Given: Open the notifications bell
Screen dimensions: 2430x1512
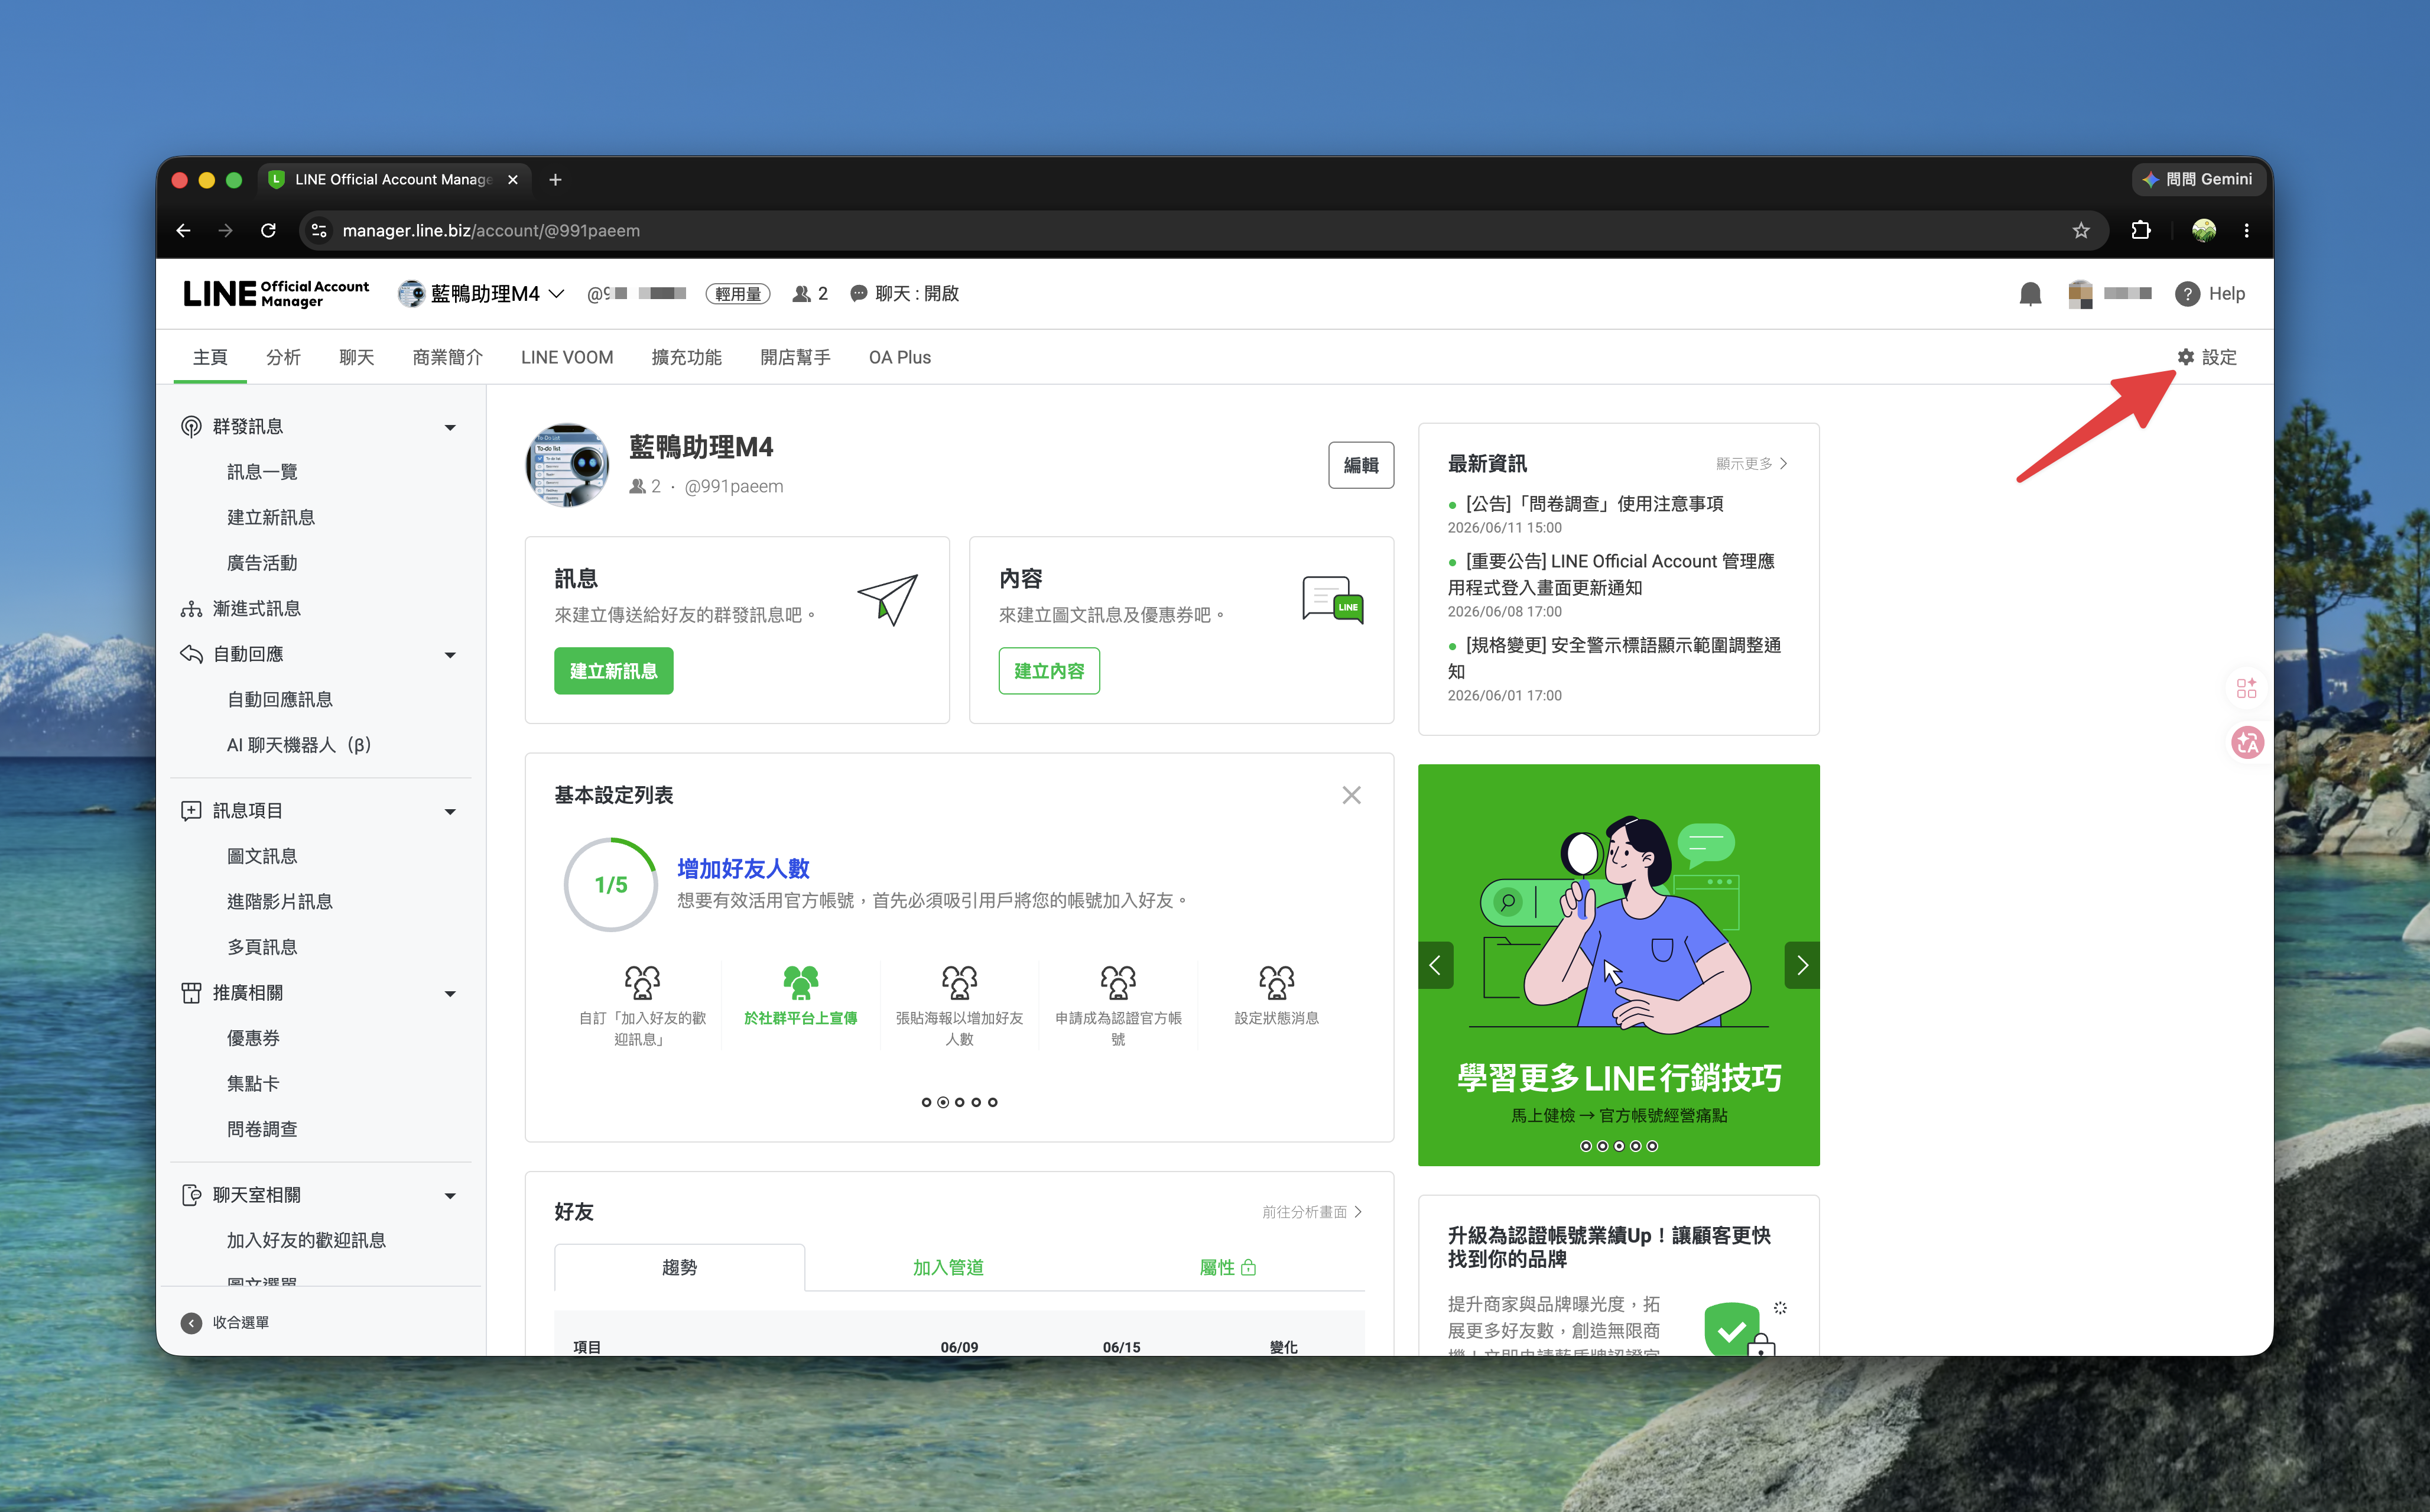Looking at the screenshot, I should tap(2030, 294).
